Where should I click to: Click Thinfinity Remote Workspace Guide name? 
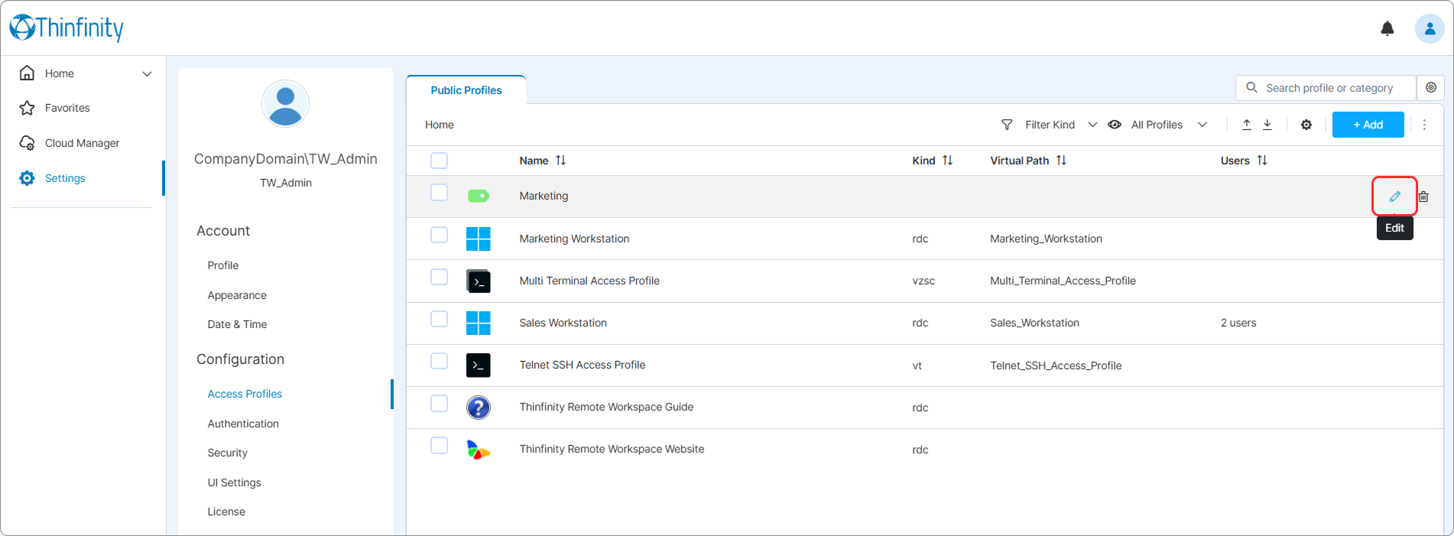(606, 407)
